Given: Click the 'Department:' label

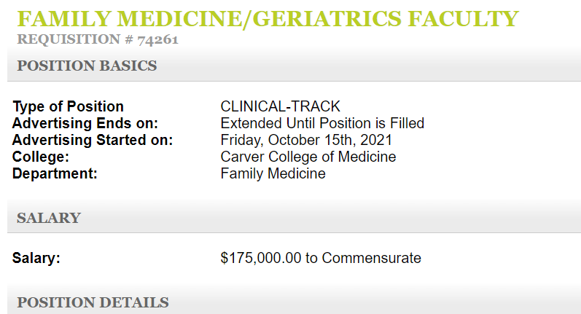Looking at the screenshot, I should pos(54,174).
